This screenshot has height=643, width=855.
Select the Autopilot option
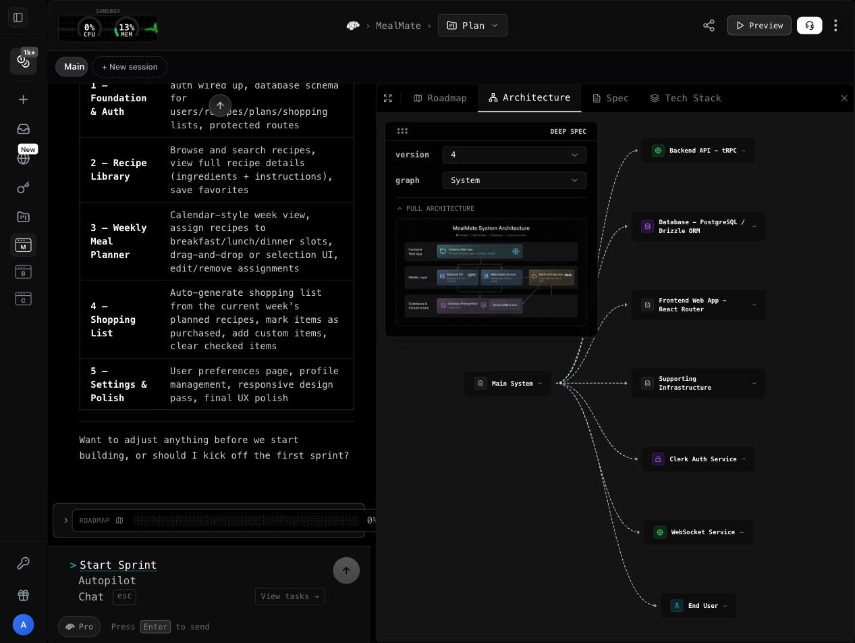(x=107, y=581)
